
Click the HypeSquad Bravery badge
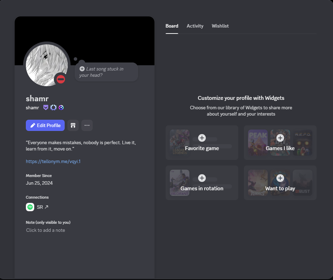46,108
